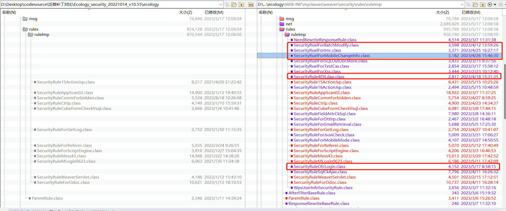The image size is (506, 211).
Task: Open back-history dropdown arrow in right toolbar
Action: coord(495,4)
